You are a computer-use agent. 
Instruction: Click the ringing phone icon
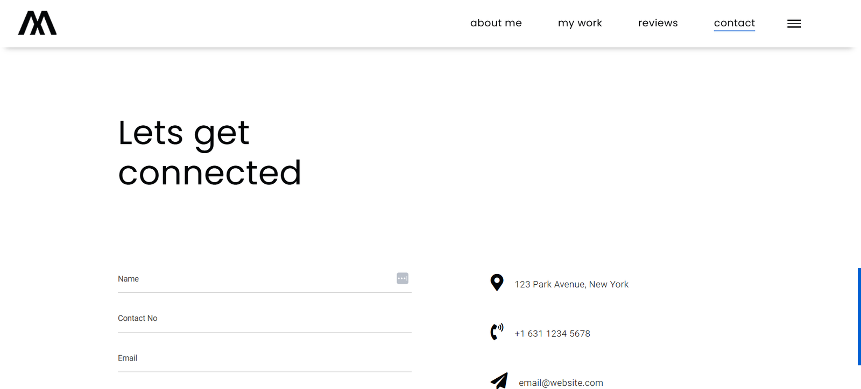coord(497,332)
